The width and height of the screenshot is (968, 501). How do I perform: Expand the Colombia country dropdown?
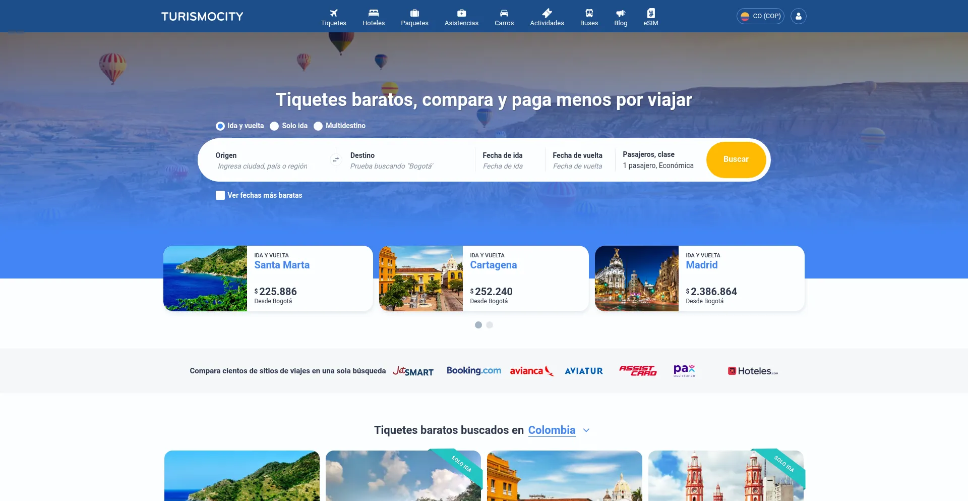(x=586, y=430)
